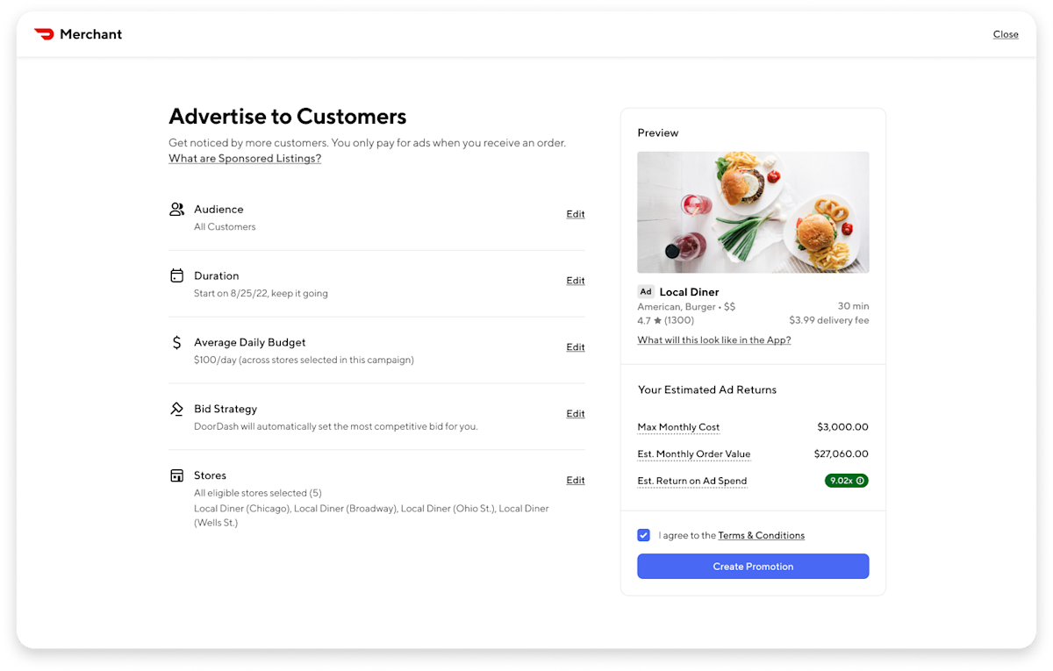Click What are Sponsored Listings?
This screenshot has width=1053, height=671.
(244, 158)
